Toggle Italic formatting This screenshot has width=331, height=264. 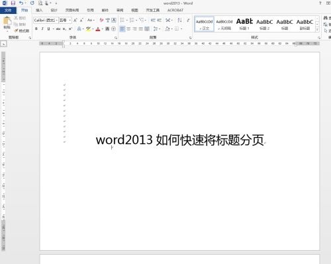(x=42, y=29)
